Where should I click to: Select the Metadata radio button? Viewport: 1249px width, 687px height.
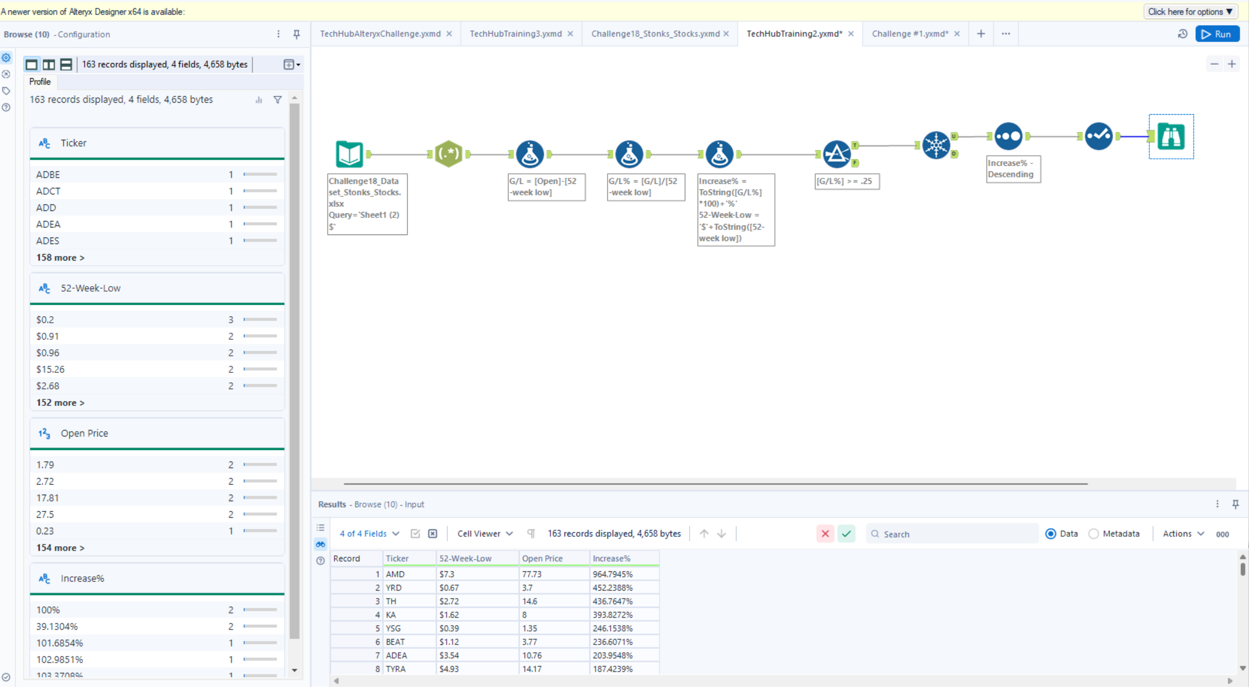click(x=1094, y=534)
